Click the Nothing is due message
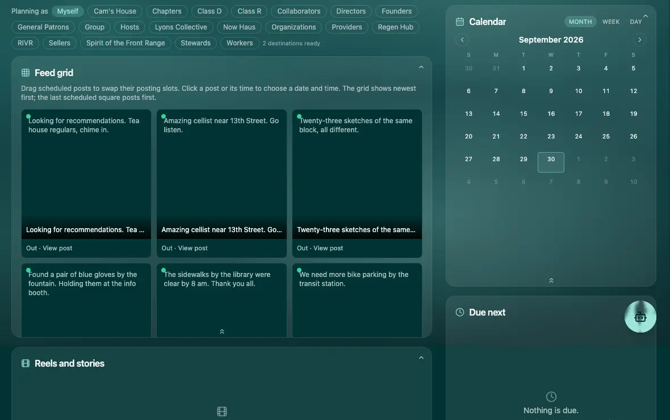This screenshot has height=420, width=670. point(551,410)
